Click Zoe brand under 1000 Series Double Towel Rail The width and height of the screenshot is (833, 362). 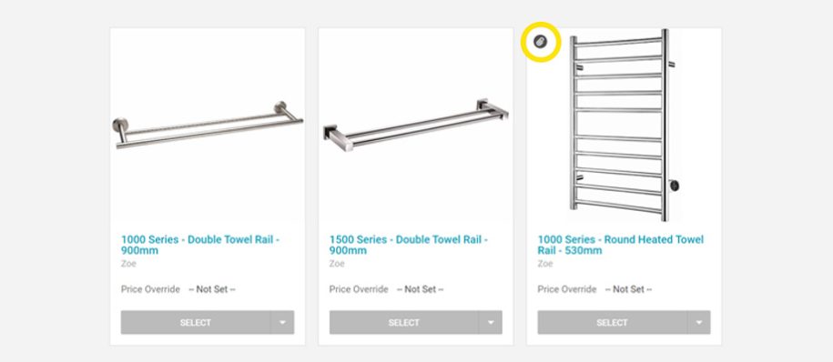[x=128, y=263]
